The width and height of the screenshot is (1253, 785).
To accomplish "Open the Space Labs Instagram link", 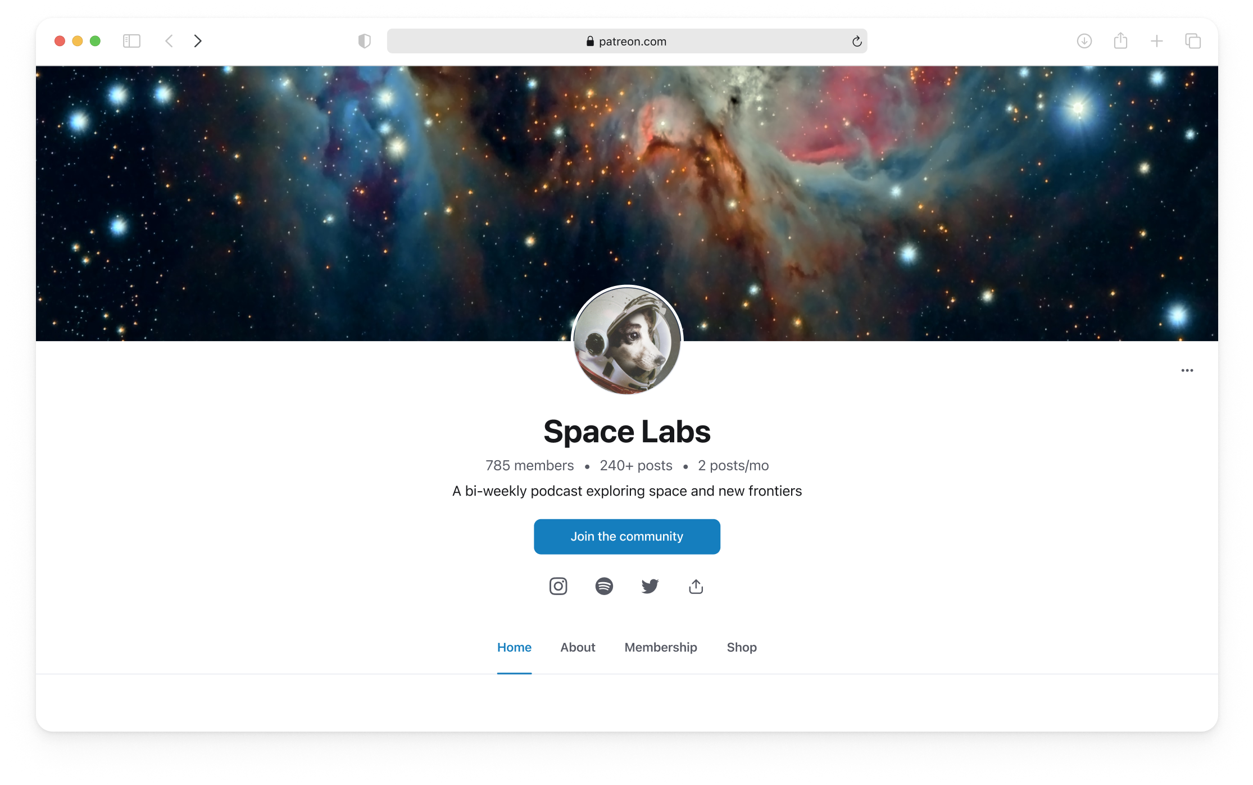I will (558, 586).
